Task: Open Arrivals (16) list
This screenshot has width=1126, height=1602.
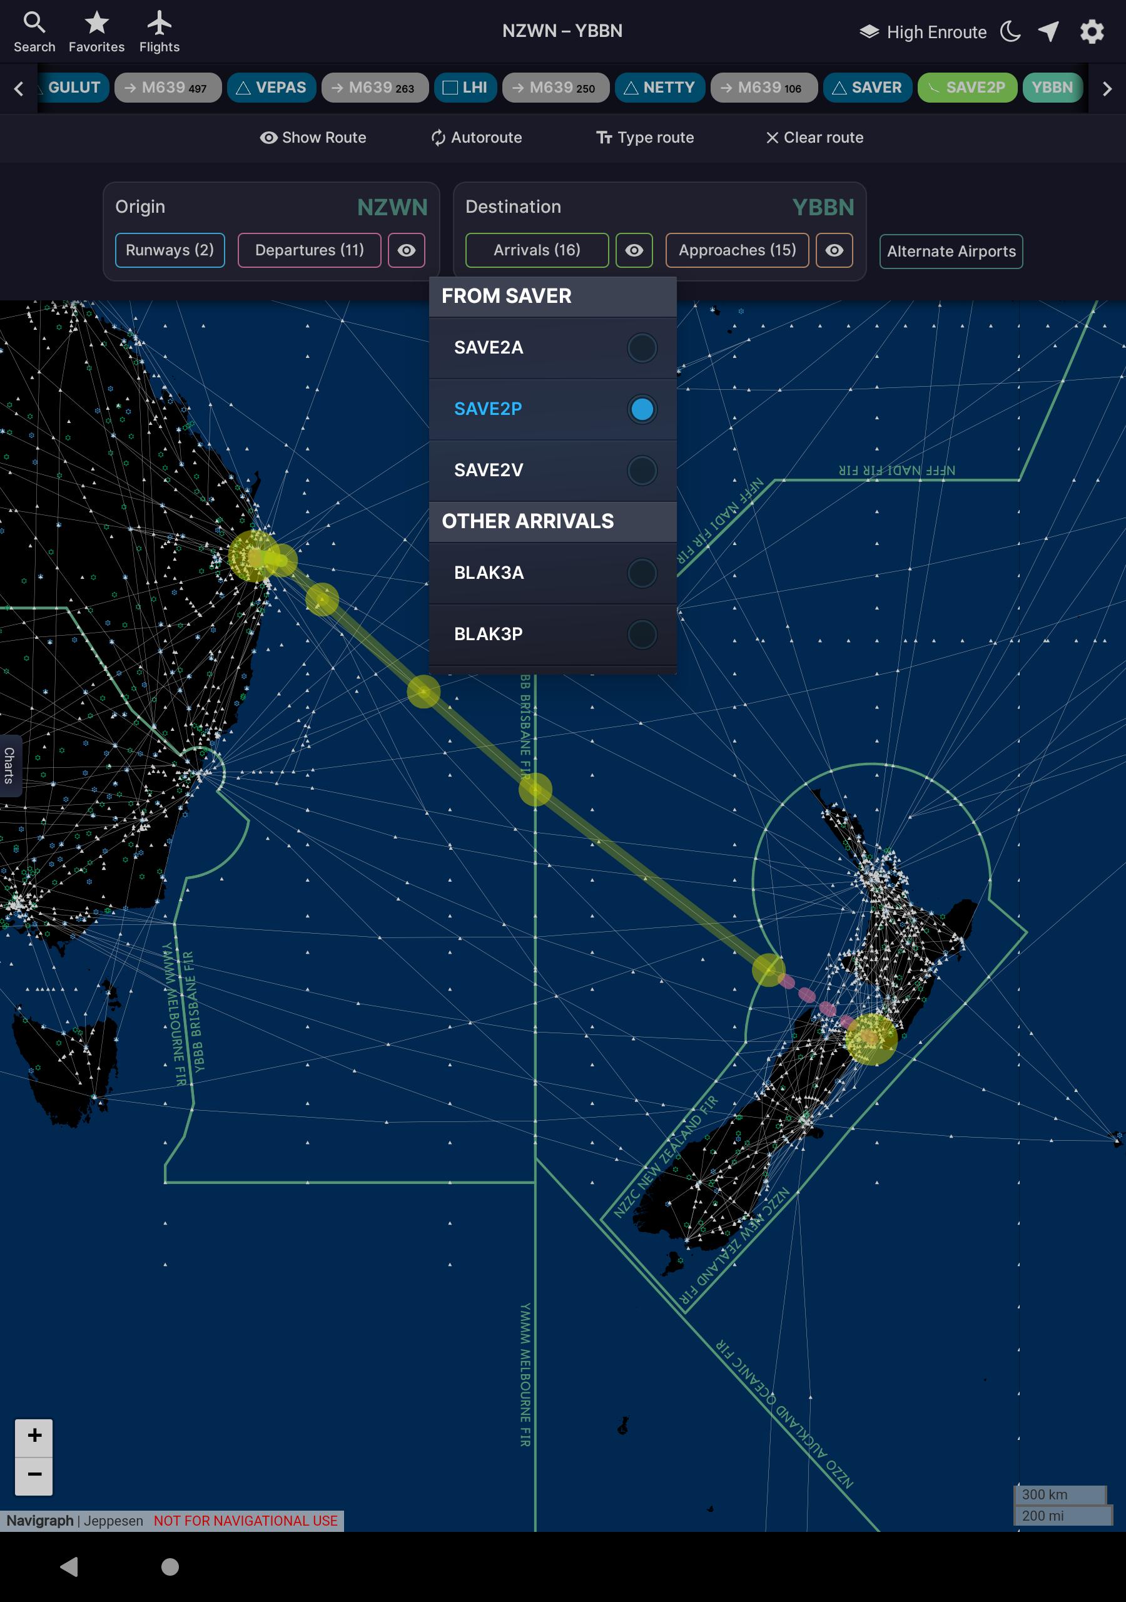Action: pos(537,250)
